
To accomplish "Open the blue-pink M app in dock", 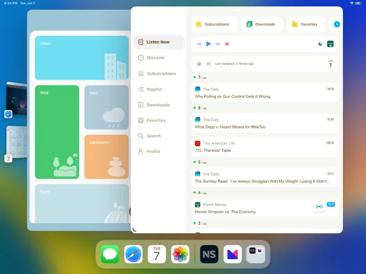I will [233, 254].
